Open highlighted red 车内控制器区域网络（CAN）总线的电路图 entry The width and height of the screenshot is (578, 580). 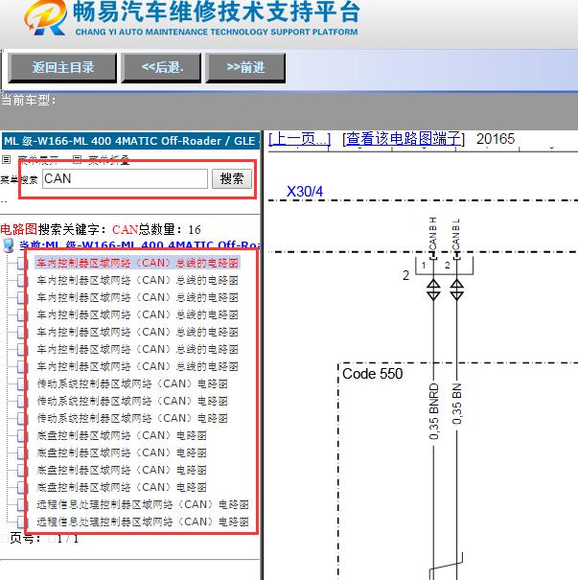tap(138, 263)
